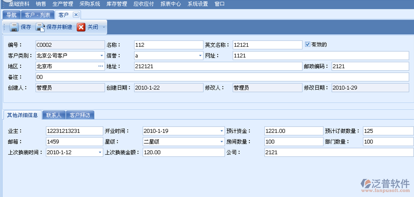Image resolution: width=414 pixels, height=197 pixels.
Task: Open the toolbar overflow arrow after 关闭
Action: (x=104, y=27)
